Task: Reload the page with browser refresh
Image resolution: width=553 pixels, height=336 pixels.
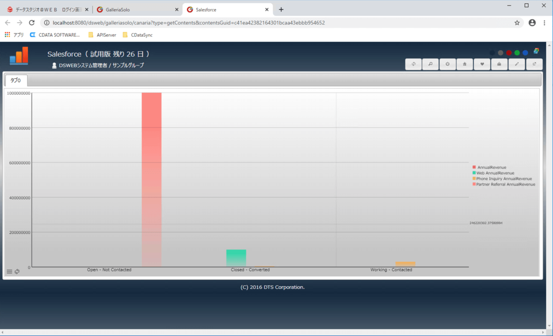Action: (32, 23)
